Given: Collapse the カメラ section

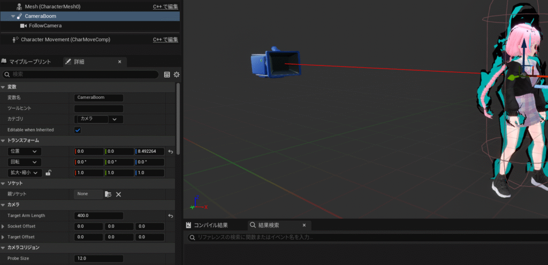Looking at the screenshot, I should [3, 205].
